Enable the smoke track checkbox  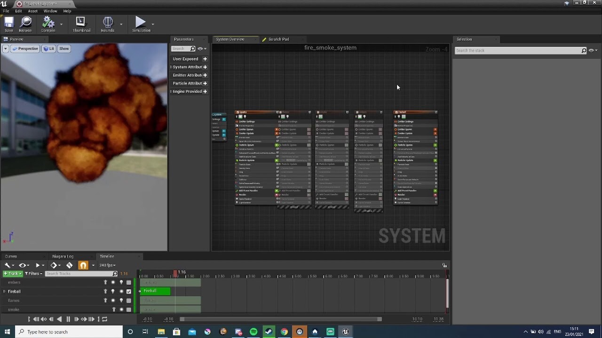coord(129,309)
